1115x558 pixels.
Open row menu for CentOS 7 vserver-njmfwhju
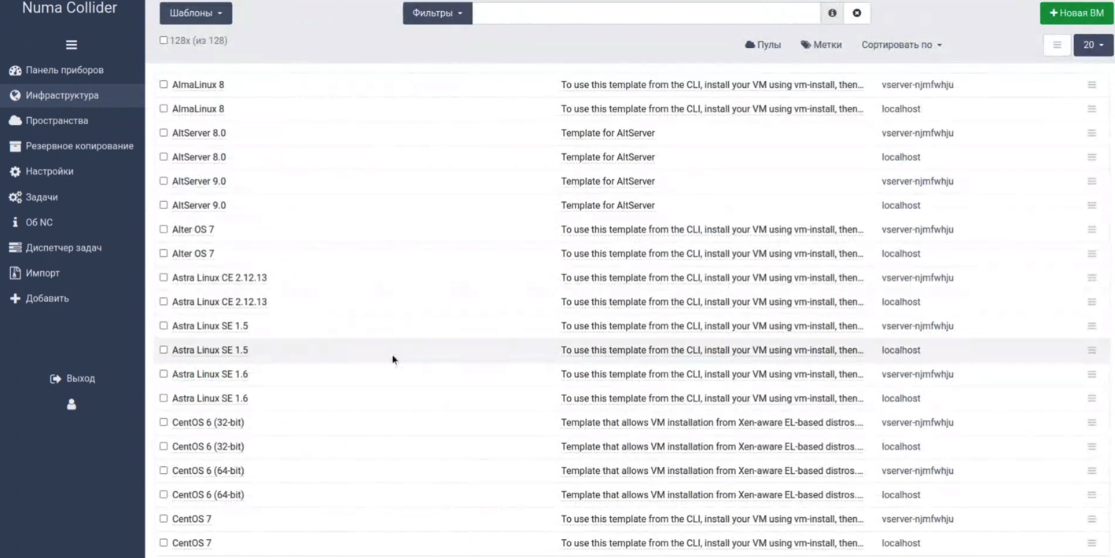[1091, 519]
